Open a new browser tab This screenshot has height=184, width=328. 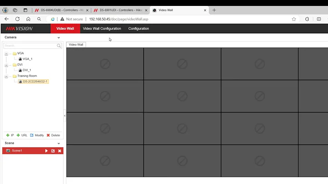pos(214,10)
